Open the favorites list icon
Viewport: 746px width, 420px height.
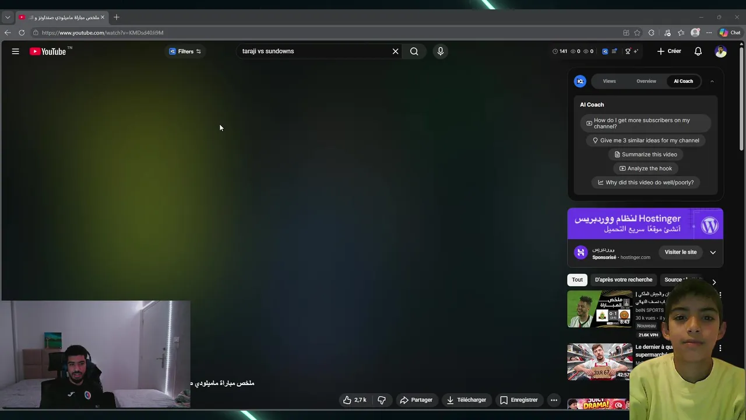pyautogui.click(x=681, y=33)
